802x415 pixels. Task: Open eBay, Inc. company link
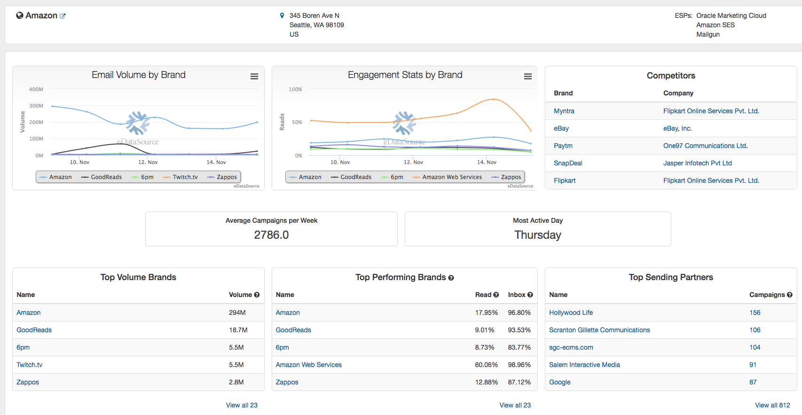[x=677, y=128]
